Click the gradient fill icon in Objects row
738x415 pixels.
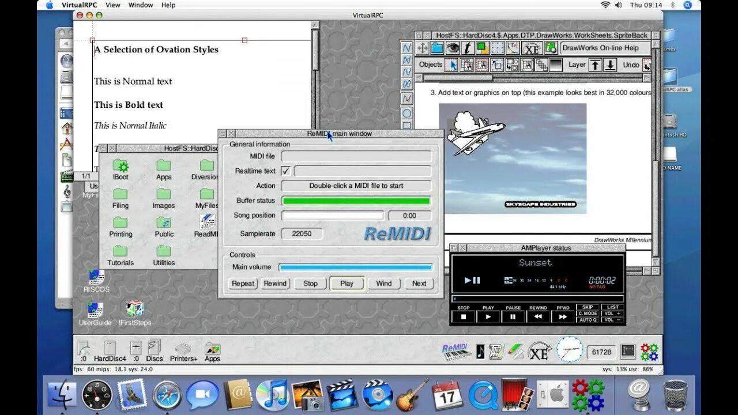click(x=556, y=65)
